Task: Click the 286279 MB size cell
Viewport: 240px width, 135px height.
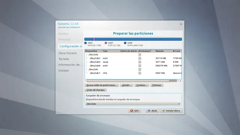Action: click(161, 66)
